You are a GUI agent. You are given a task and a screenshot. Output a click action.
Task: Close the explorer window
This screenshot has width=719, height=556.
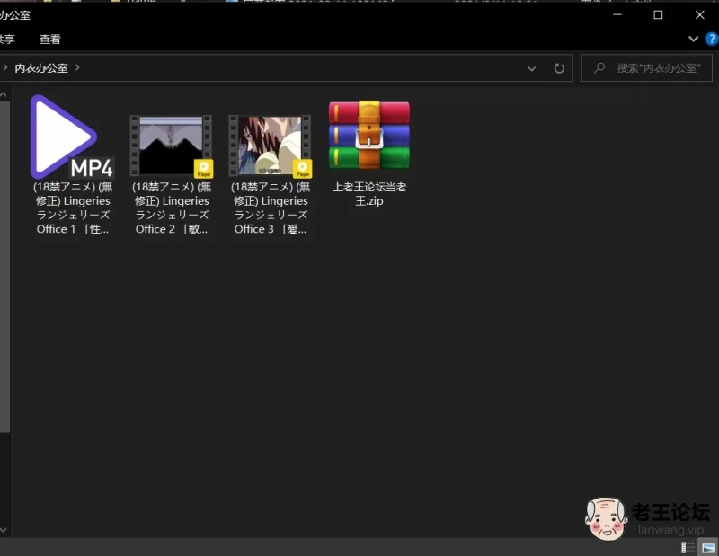(699, 14)
